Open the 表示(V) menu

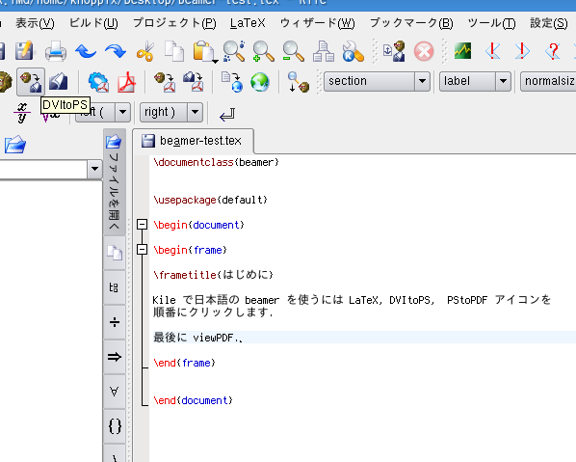pos(35,23)
